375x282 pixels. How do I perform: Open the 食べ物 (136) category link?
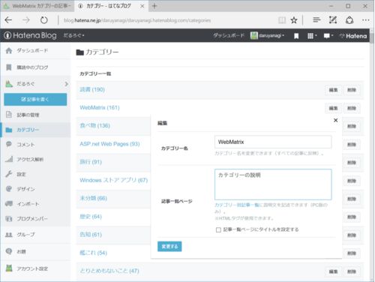pyautogui.click(x=94, y=125)
